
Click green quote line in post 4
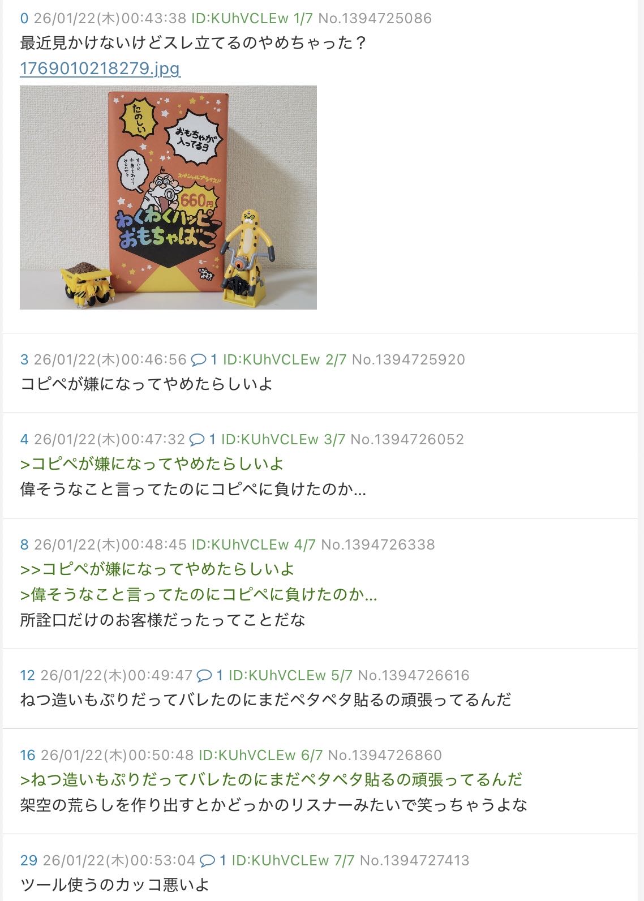tap(152, 464)
